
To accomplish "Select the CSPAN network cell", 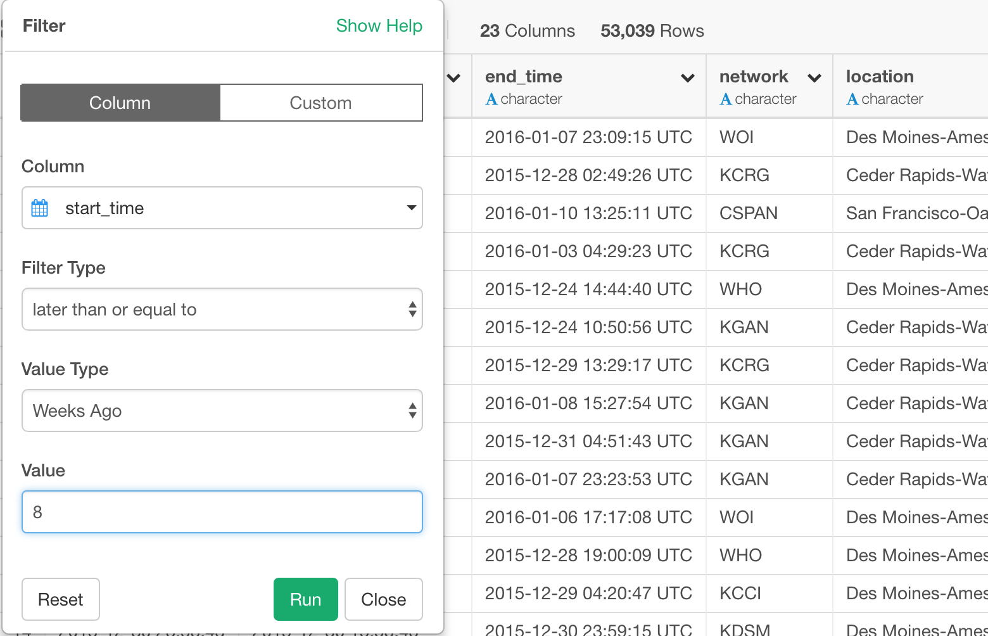I will pyautogui.click(x=748, y=213).
